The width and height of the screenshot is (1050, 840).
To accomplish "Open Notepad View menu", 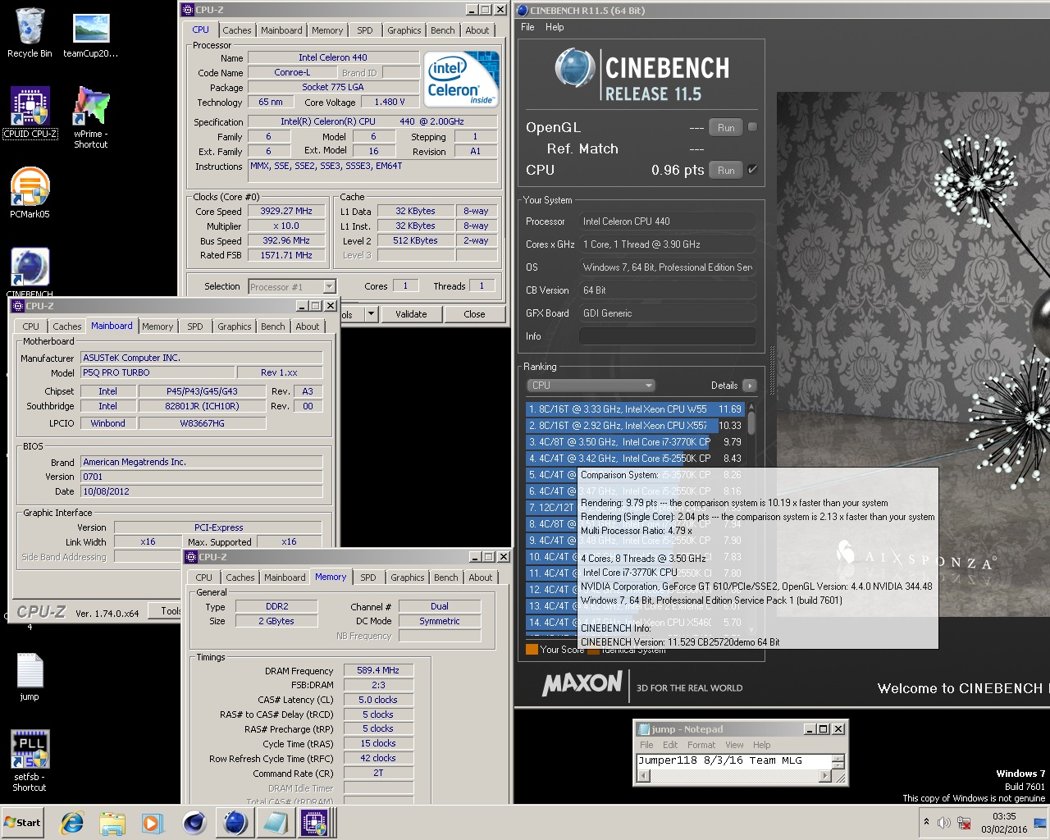I will click(x=734, y=745).
